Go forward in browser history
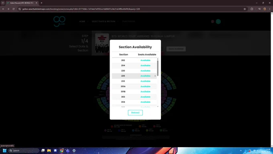This screenshot has width=273, height=154. point(8,9)
